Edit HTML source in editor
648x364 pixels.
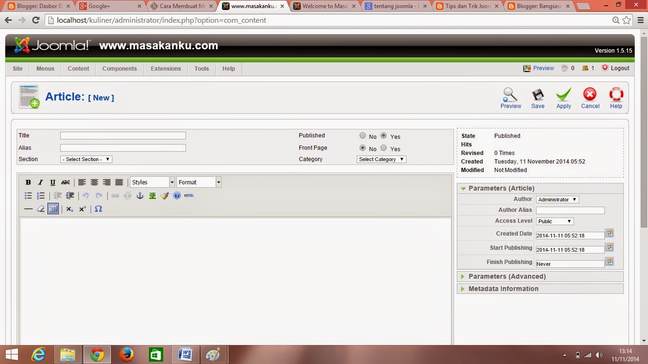[189, 195]
